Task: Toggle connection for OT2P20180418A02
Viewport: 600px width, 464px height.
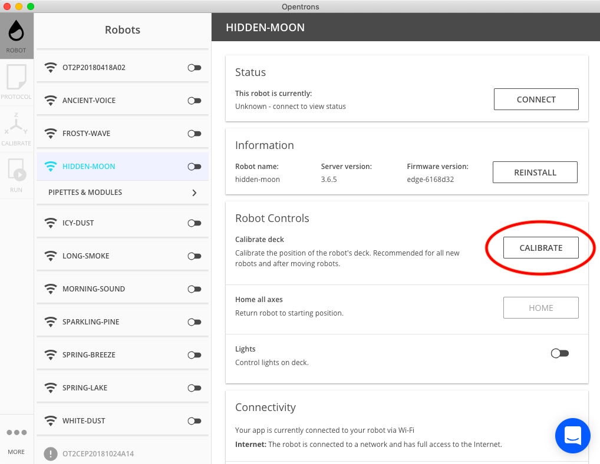Action: pyautogui.click(x=194, y=68)
